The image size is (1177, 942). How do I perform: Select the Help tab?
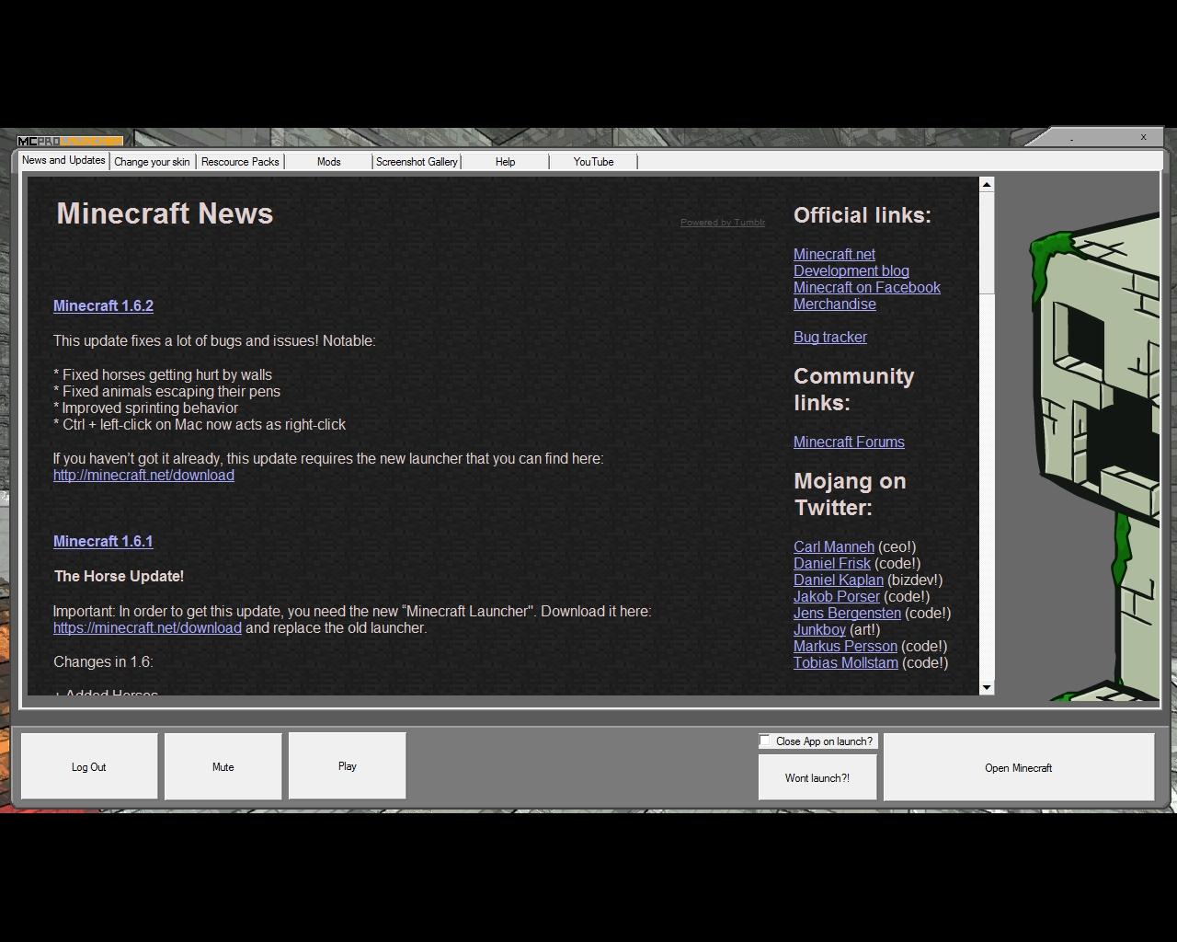[x=505, y=161]
